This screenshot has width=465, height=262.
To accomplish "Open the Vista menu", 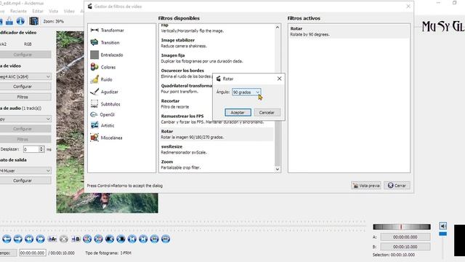I will [53, 11].
